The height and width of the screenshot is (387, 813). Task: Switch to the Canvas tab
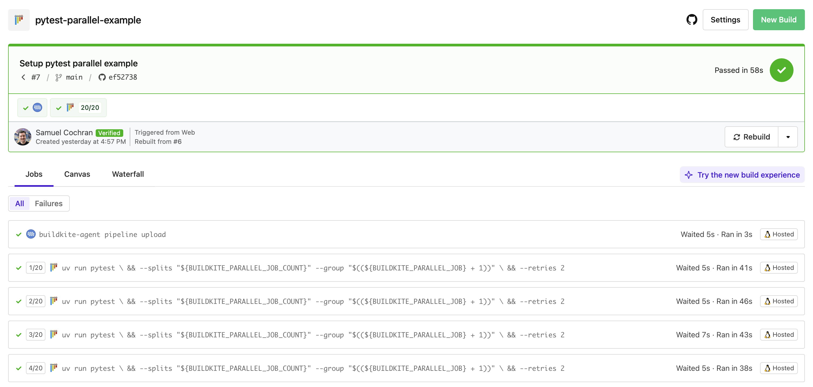pyautogui.click(x=77, y=174)
